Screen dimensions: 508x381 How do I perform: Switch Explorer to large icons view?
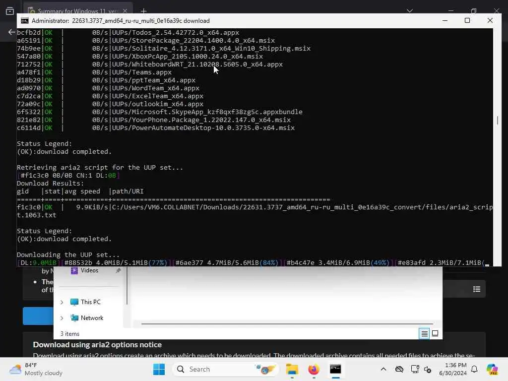(435, 333)
